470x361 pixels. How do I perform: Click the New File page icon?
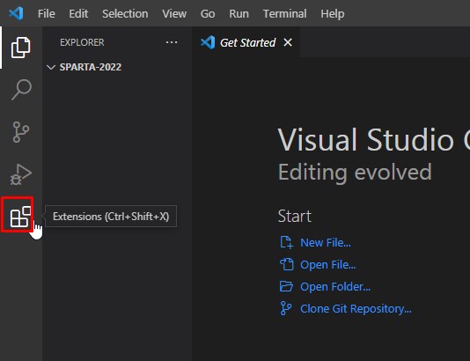pos(286,242)
